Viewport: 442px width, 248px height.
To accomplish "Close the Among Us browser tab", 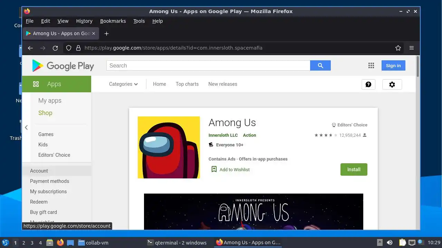I will 94,33.
